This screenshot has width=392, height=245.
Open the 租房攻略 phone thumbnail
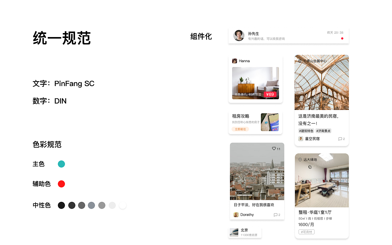point(270,122)
